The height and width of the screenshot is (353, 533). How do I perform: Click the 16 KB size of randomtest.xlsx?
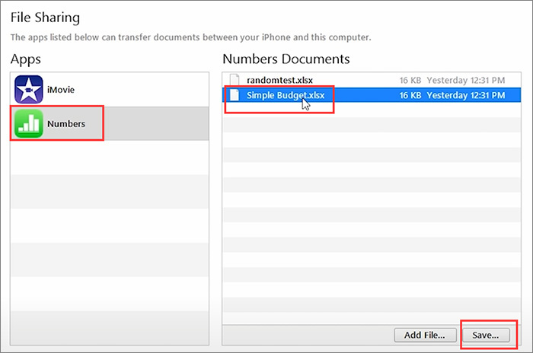point(410,80)
